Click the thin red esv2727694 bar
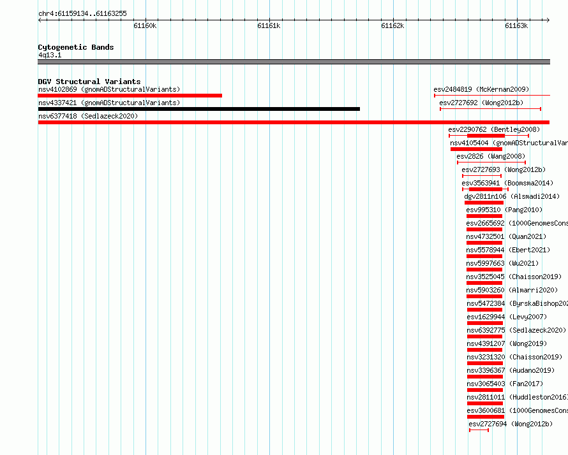The height and width of the screenshot is (455, 568). 479,430
